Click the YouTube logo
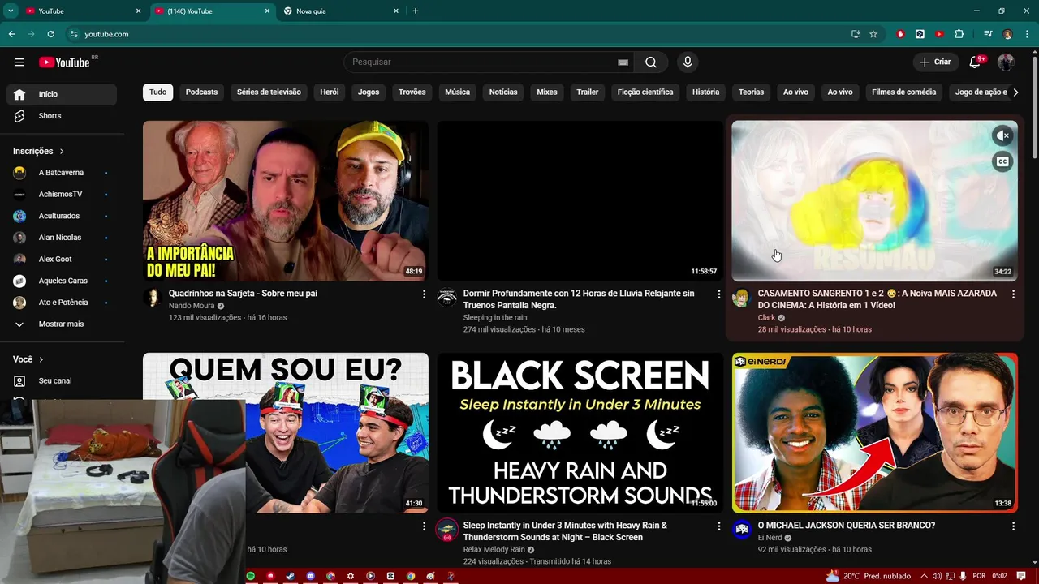This screenshot has width=1039, height=584. [65, 62]
